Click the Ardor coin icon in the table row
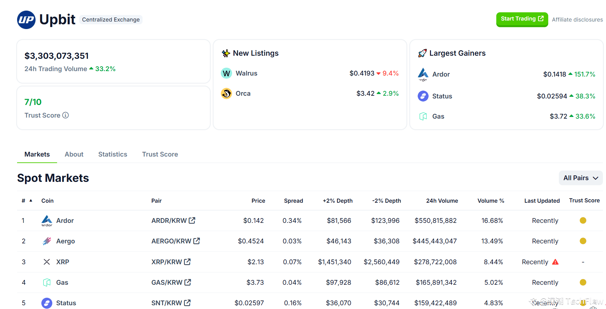The width and height of the screenshot is (606, 309). [47, 220]
